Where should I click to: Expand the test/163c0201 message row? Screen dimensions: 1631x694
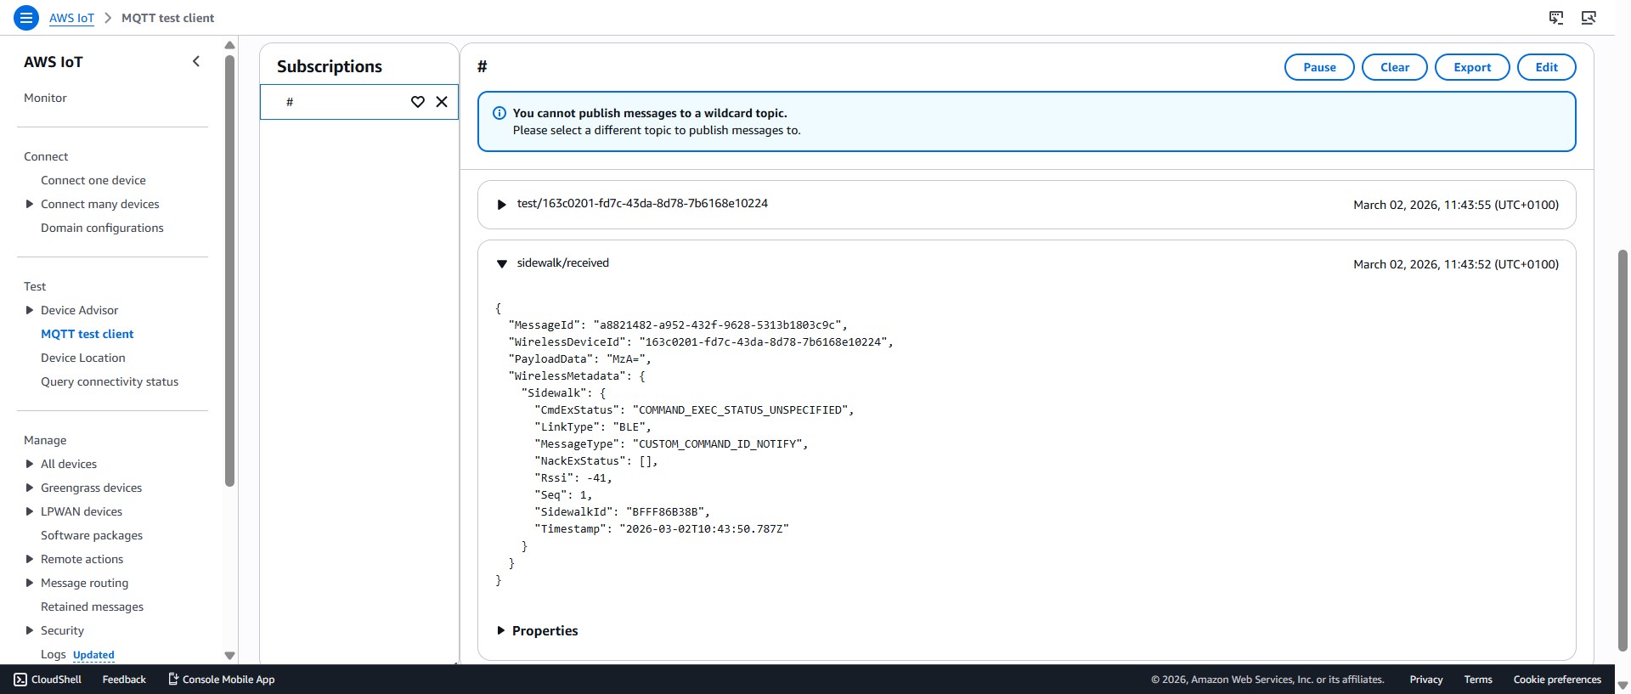coord(501,205)
